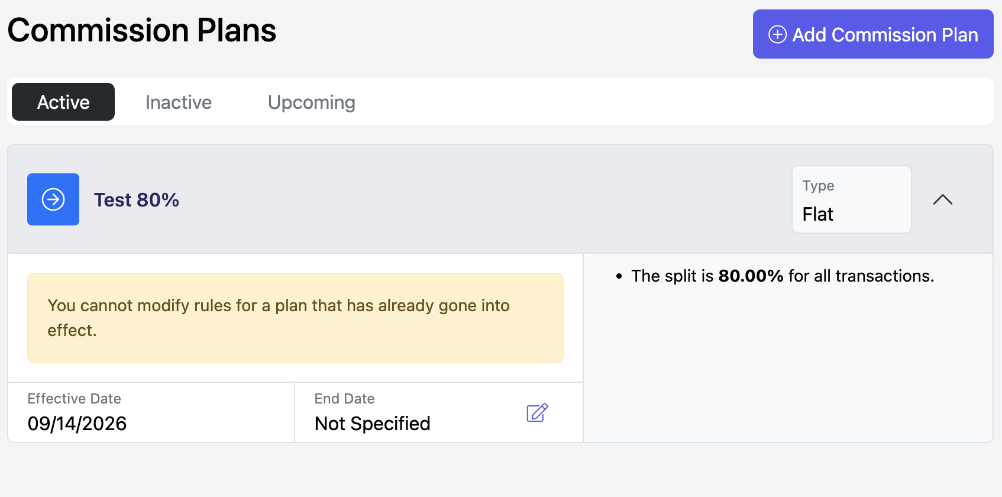
Task: Click the Type label in plan header
Action: [x=819, y=186]
